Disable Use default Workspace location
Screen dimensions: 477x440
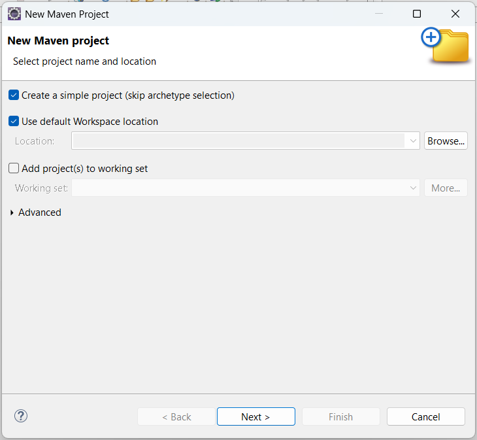tap(14, 122)
